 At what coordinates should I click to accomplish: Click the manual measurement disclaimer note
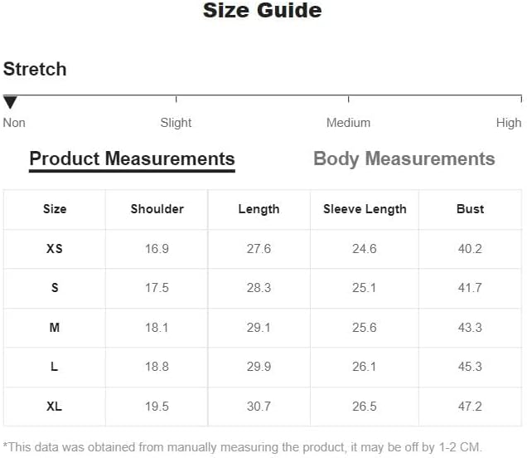[x=242, y=447]
